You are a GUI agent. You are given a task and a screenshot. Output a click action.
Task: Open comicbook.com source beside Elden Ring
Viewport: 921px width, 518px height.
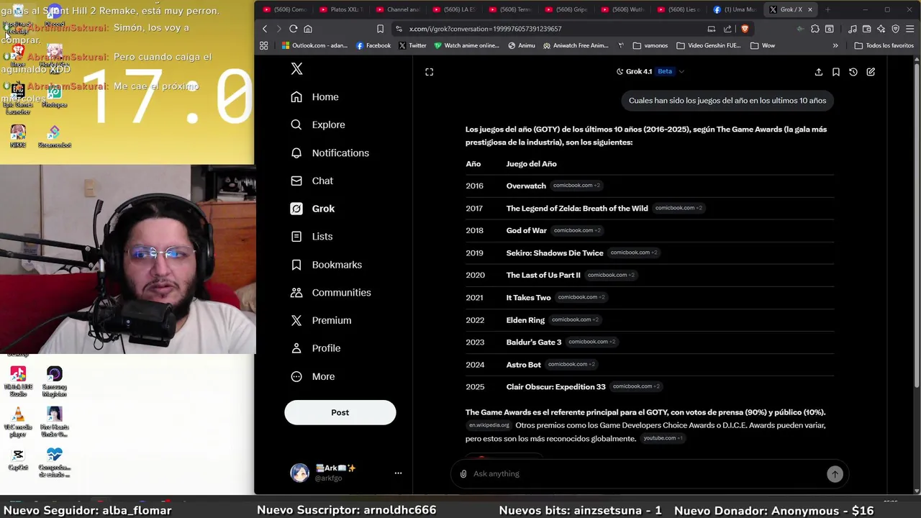[575, 319]
